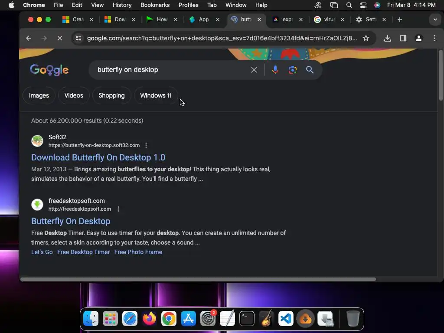Image resolution: width=444 pixels, height=333 pixels.
Task: Launch Visual Studio Code from Dock
Action: coord(286,319)
